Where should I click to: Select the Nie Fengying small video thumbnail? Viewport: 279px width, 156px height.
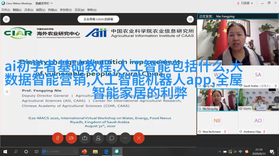(x=218, y=100)
